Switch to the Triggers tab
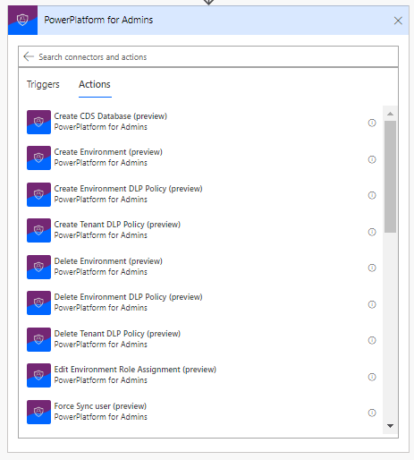This screenshot has height=460, width=414. coord(43,84)
